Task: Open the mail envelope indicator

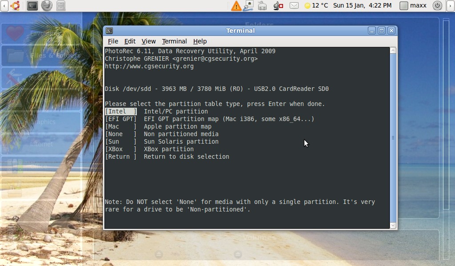Action: click(x=294, y=5)
